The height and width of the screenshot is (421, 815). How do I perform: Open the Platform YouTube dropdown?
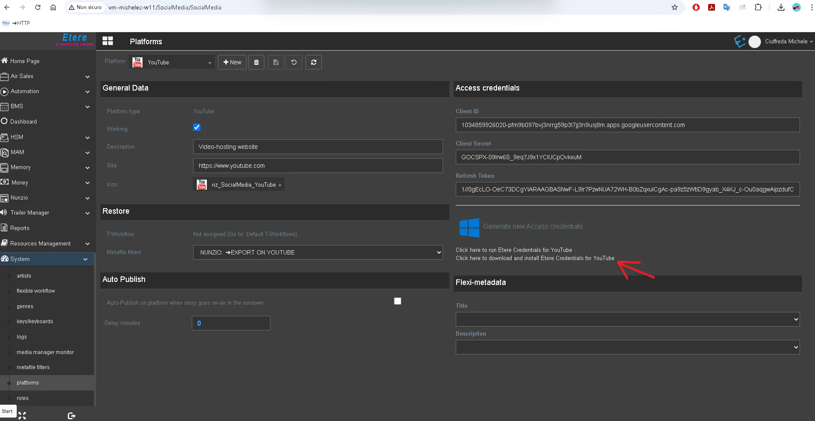tap(172, 62)
